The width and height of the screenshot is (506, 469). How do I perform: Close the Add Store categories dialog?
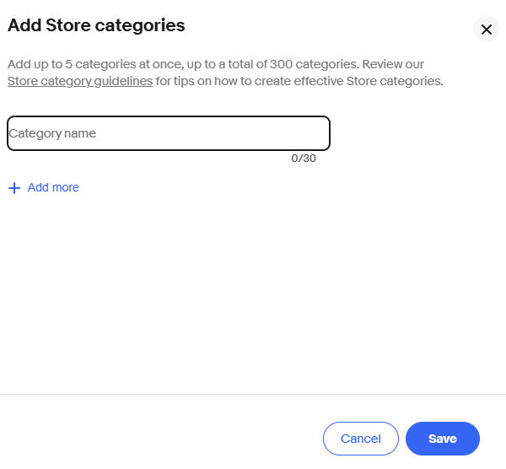pos(486,30)
